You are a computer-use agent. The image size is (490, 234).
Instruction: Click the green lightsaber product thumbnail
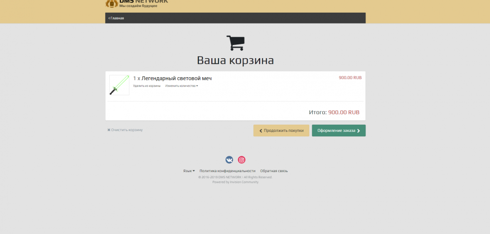119,85
